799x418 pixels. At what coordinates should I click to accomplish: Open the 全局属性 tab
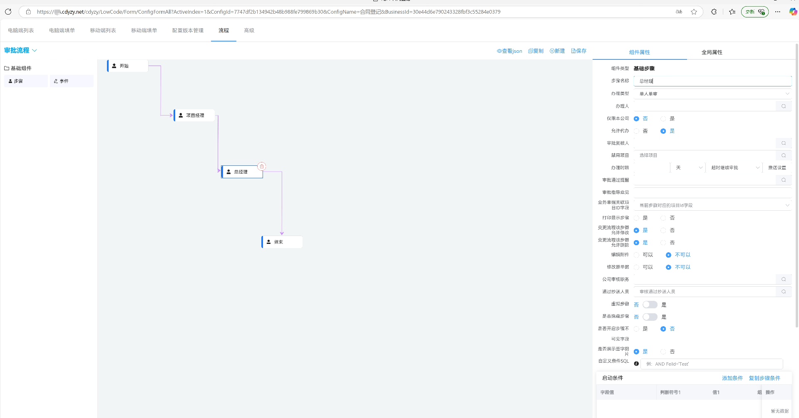click(x=712, y=52)
